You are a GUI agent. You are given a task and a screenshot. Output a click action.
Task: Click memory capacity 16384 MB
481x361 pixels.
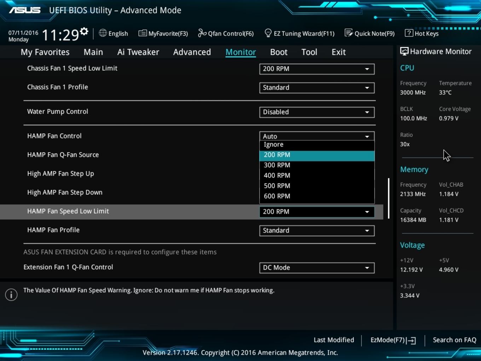[413, 220]
